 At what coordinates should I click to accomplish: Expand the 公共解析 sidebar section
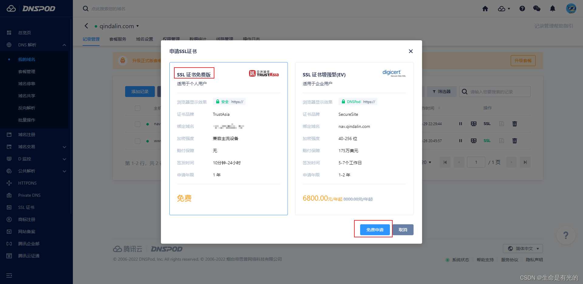(64, 171)
